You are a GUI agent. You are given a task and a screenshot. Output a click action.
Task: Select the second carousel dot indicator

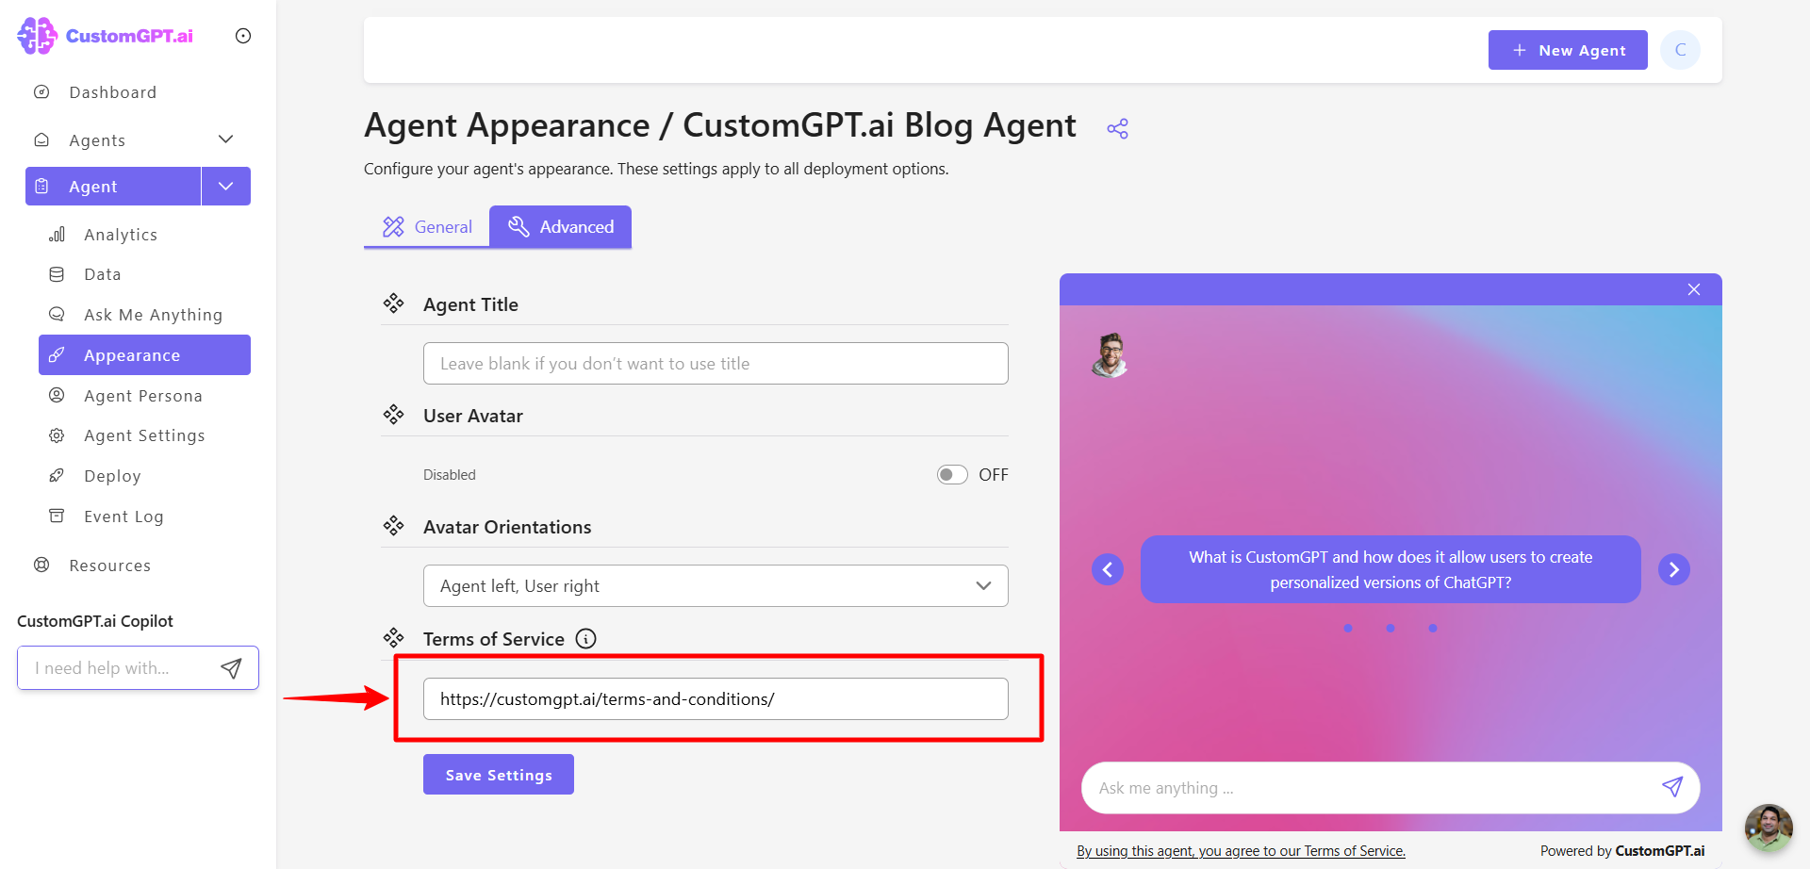pos(1390,628)
